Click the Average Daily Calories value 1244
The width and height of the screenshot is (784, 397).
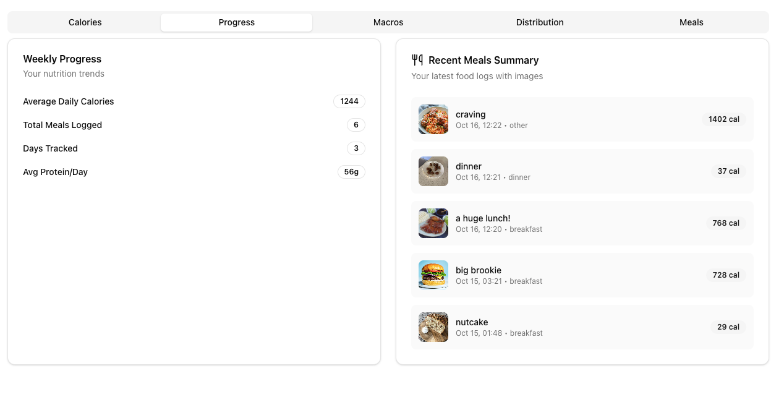(349, 101)
